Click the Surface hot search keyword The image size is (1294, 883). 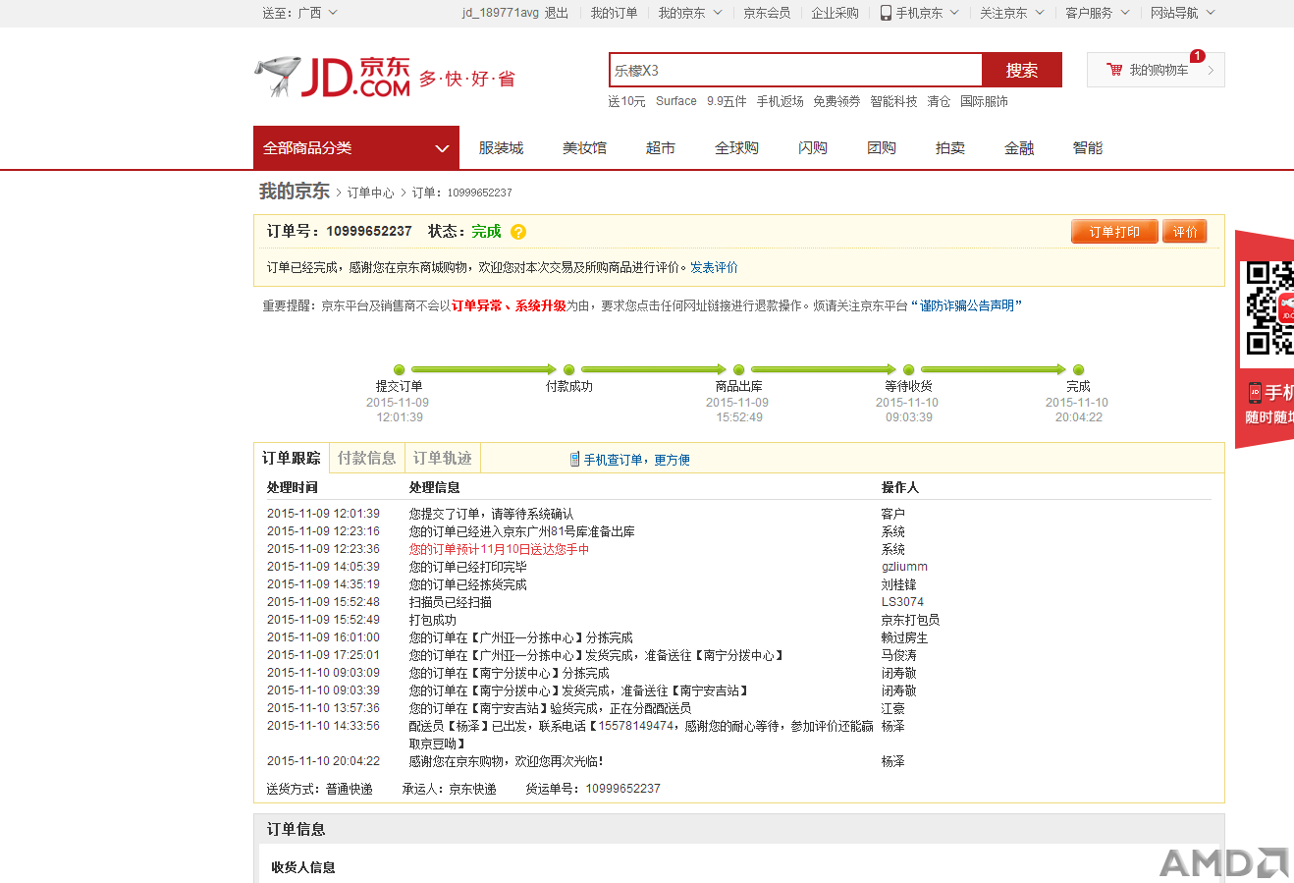point(676,101)
